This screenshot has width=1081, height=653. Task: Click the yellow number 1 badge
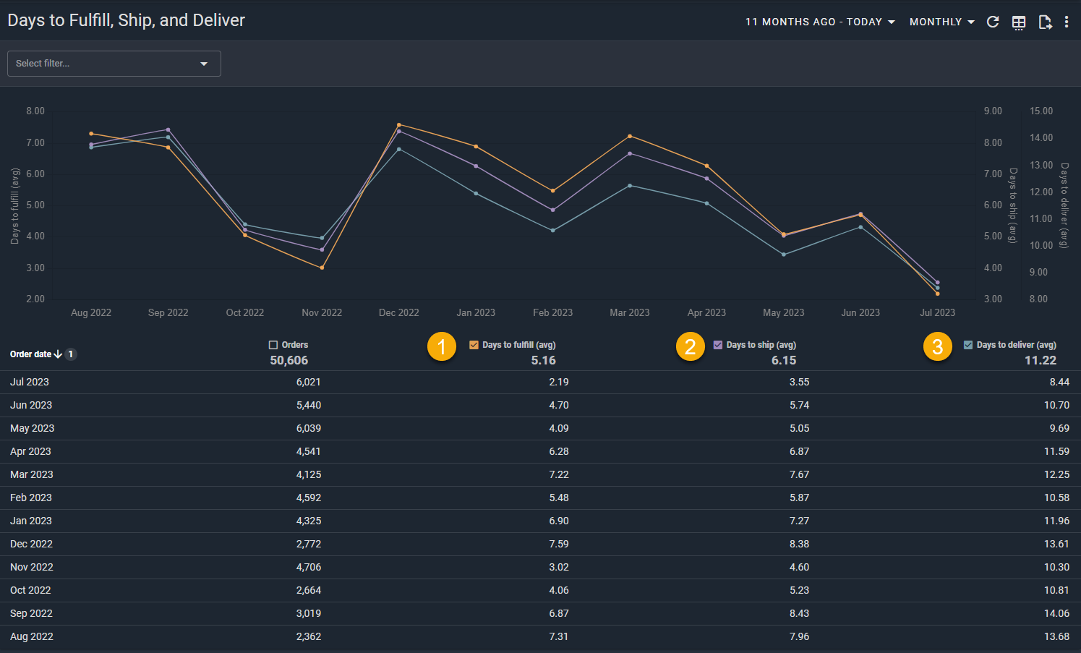point(442,347)
